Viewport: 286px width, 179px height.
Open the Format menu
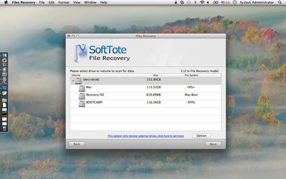[x=64, y=3]
